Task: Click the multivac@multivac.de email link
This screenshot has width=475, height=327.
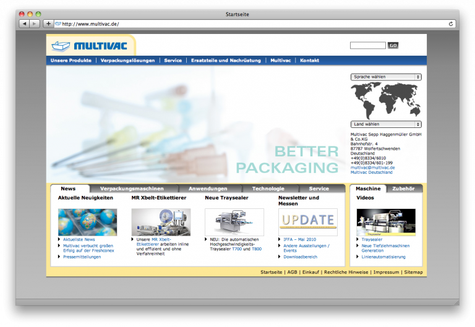Action: (x=372, y=168)
